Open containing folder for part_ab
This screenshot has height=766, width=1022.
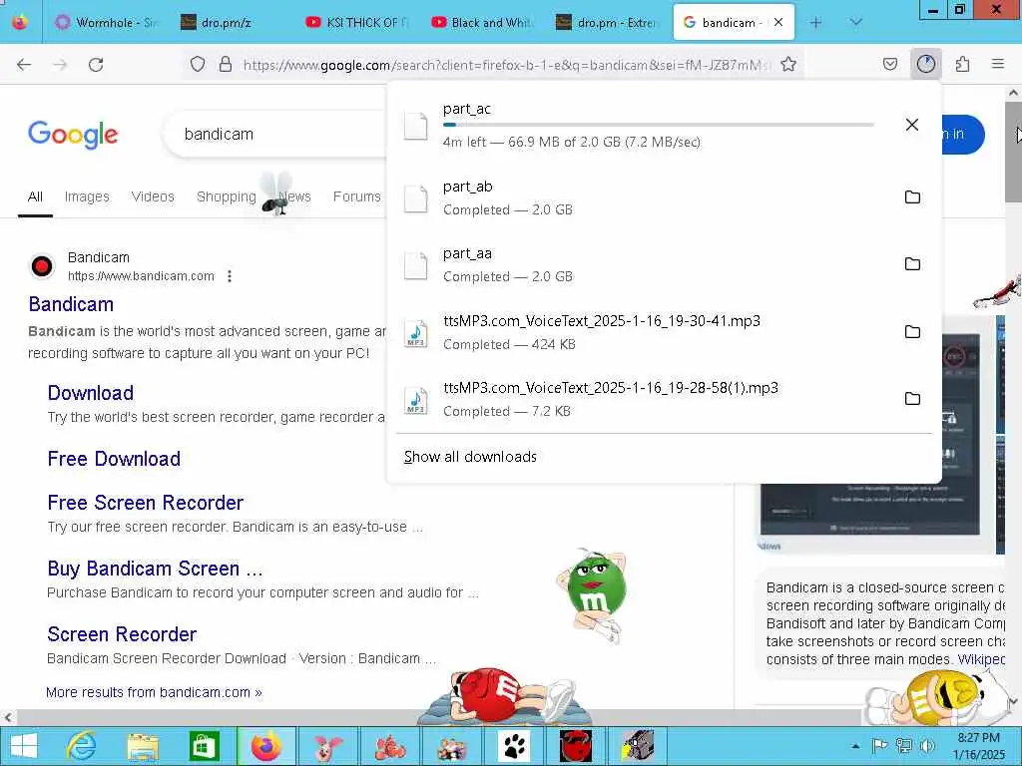pos(912,196)
